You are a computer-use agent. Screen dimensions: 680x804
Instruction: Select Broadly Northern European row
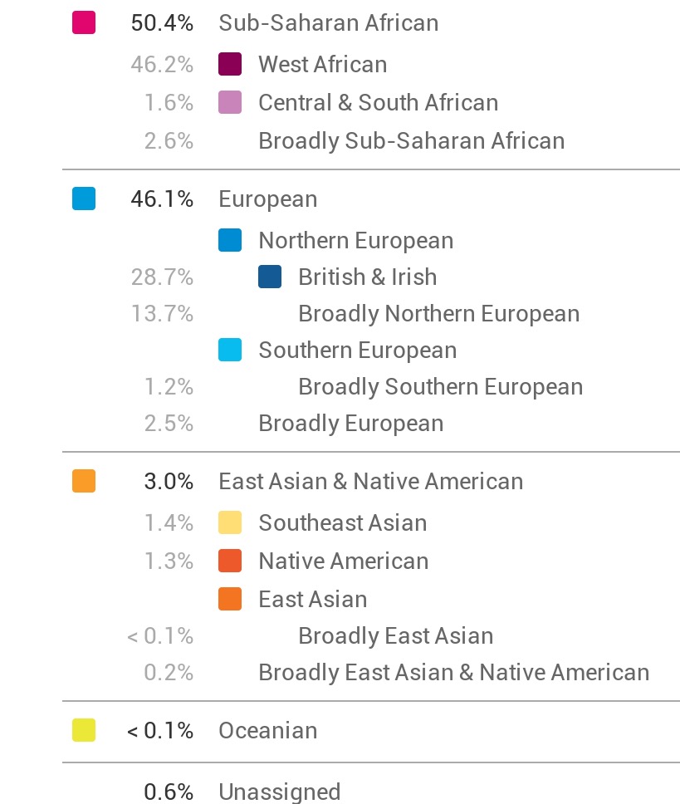pyautogui.click(x=438, y=313)
